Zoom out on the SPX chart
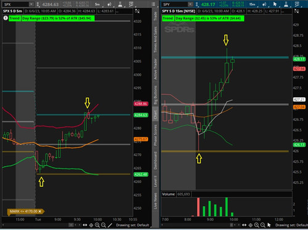 click(x=103, y=225)
